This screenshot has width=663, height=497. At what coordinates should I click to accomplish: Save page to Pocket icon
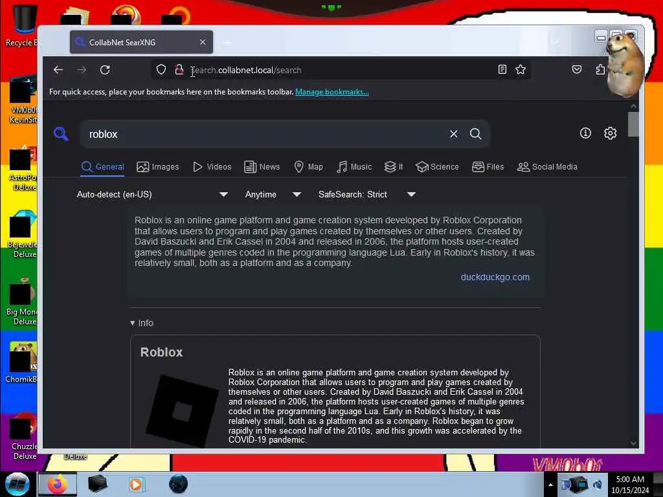click(x=577, y=69)
